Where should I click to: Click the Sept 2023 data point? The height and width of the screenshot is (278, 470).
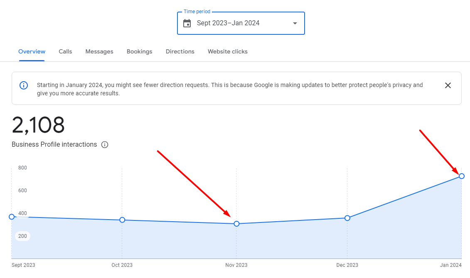12,217
